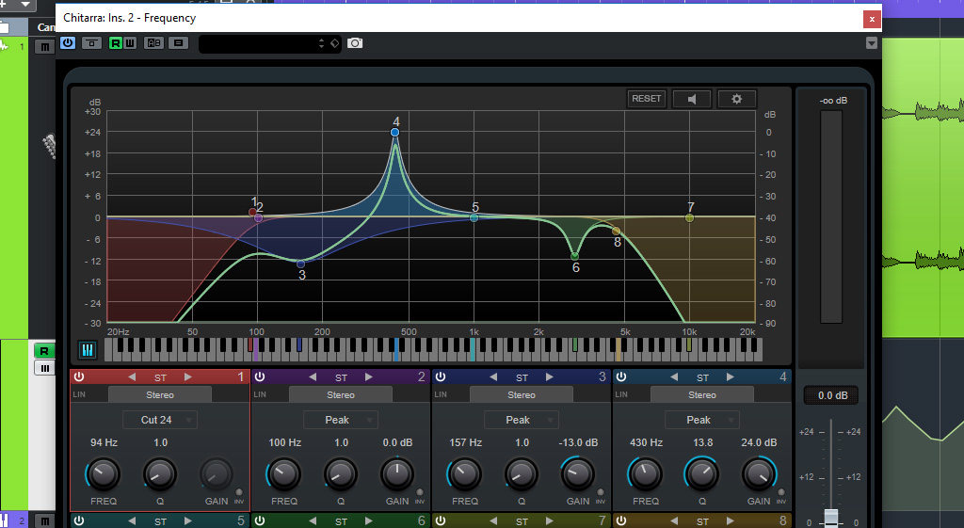Open the preset name selector field
This screenshot has width=964, height=528.
pos(269,43)
